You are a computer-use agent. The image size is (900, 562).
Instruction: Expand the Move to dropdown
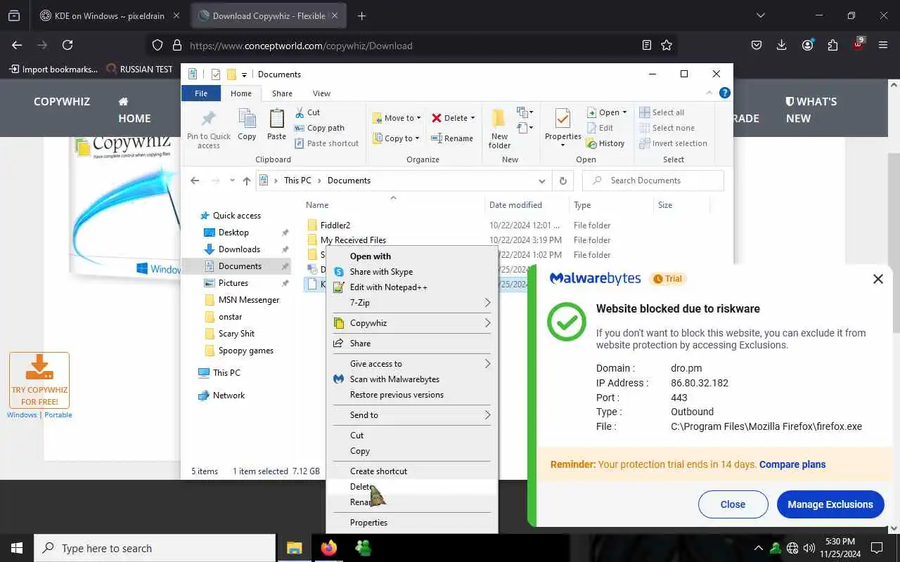419,118
